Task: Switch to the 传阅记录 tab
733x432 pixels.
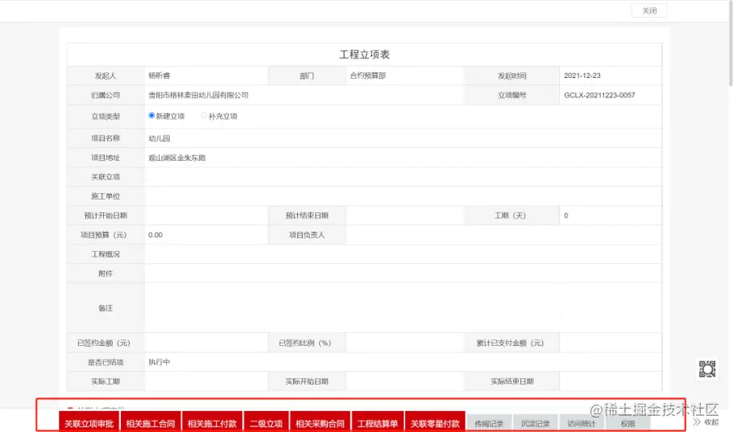Action: click(489, 423)
